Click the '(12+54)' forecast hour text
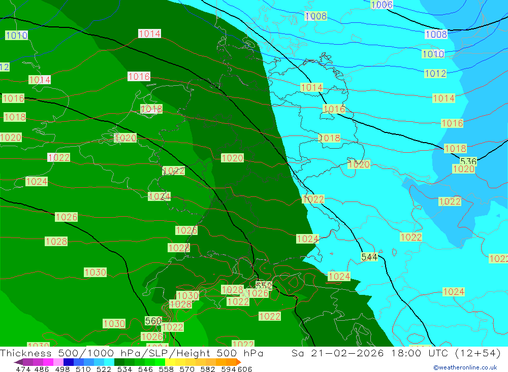 (x=478, y=353)
